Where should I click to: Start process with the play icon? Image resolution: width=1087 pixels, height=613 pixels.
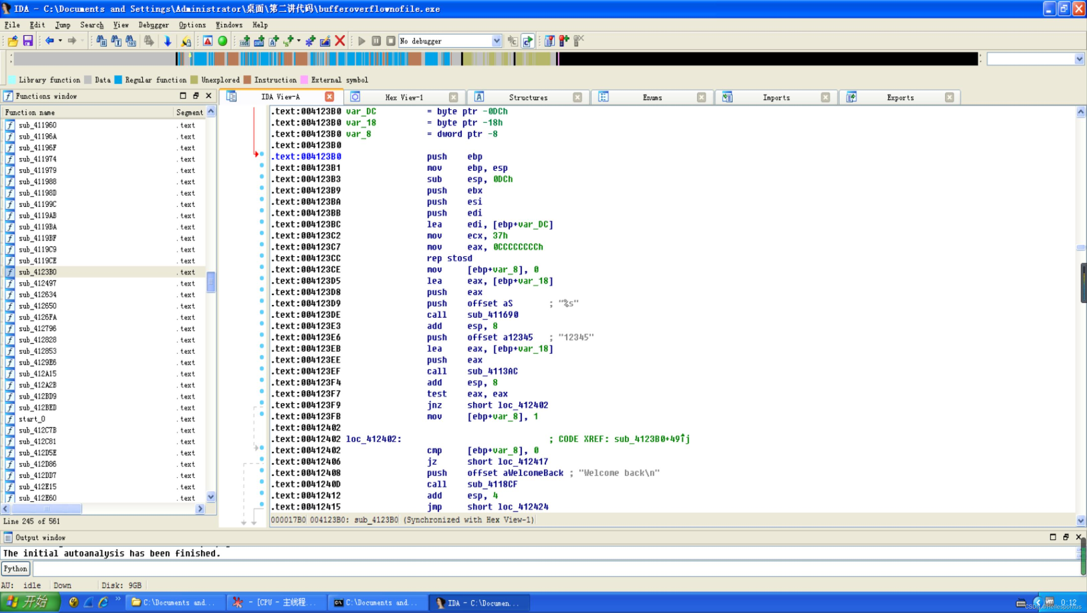pyautogui.click(x=362, y=41)
